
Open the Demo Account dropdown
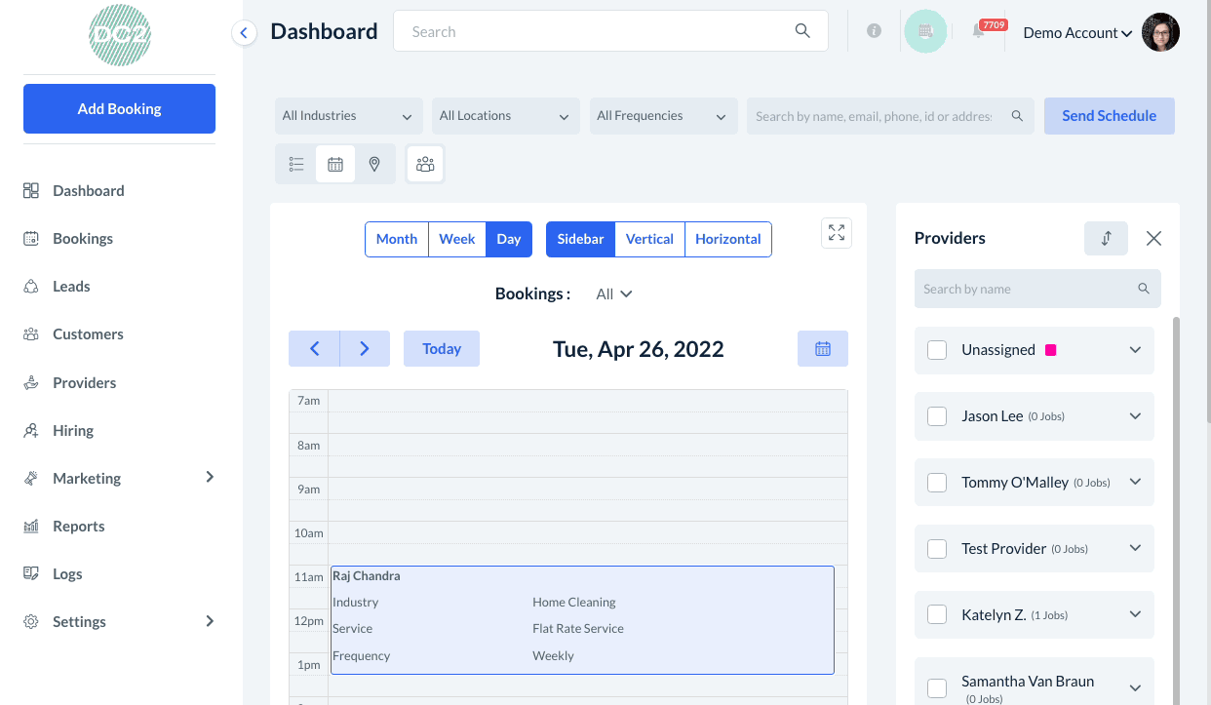(1077, 33)
